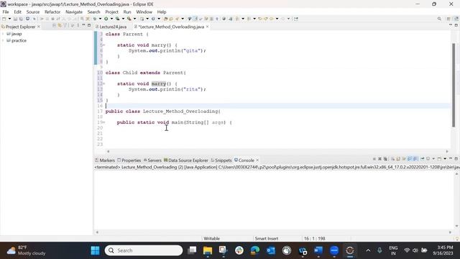Click the toolbar Search magnifier at right
The height and width of the screenshot is (259, 460).
coord(439,19)
